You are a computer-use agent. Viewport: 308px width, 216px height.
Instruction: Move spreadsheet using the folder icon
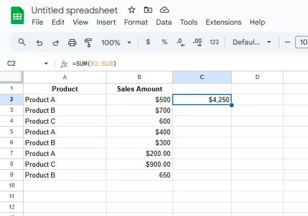coord(148,10)
